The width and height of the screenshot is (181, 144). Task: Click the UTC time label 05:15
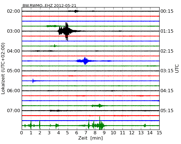[x=167, y=110]
